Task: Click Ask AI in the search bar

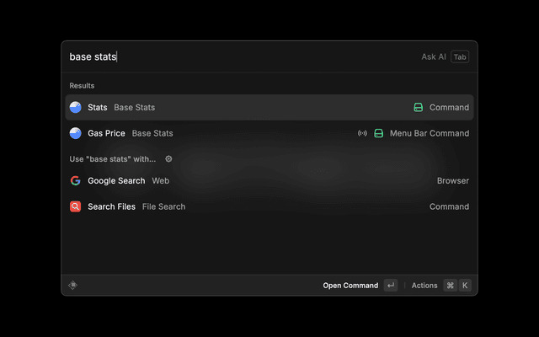Action: 434,57
